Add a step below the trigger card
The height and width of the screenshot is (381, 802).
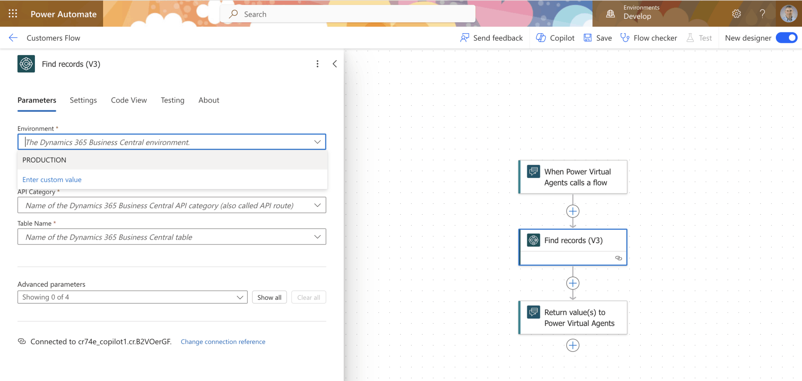click(573, 211)
